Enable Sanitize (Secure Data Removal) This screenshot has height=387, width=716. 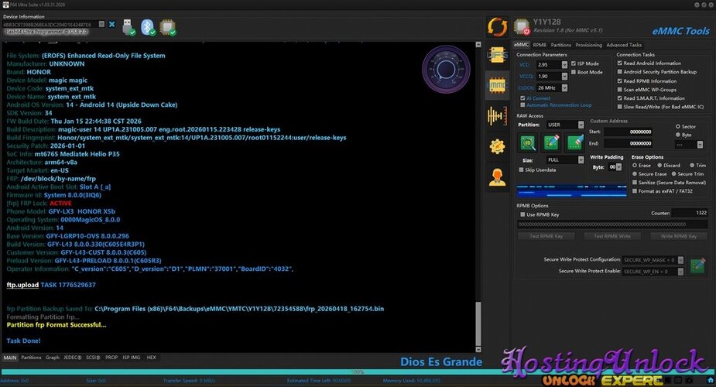click(635, 182)
